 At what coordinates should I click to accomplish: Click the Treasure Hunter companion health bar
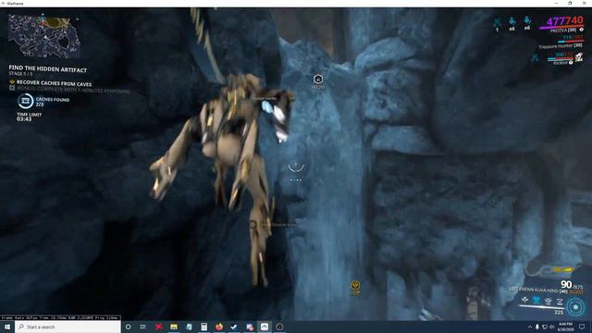pyautogui.click(x=570, y=41)
